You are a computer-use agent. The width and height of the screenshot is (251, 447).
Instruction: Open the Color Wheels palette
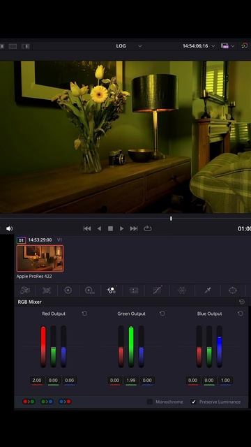(x=68, y=291)
